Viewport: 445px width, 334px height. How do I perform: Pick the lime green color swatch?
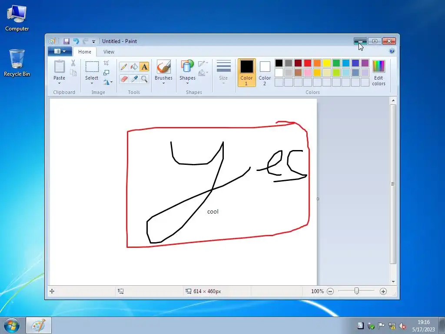pyautogui.click(x=336, y=73)
